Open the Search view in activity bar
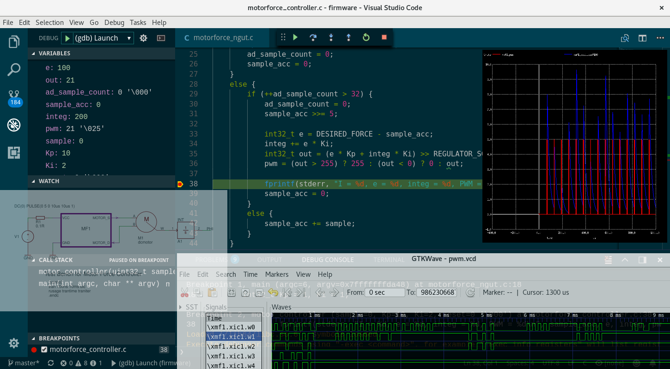Viewport: 670px width, 369px height. (14, 70)
